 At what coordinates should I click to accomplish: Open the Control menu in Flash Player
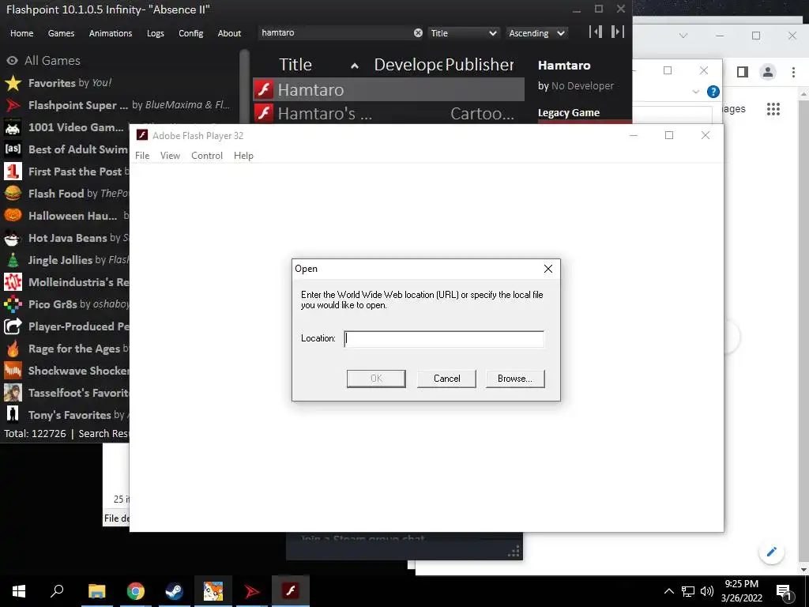pyautogui.click(x=207, y=156)
